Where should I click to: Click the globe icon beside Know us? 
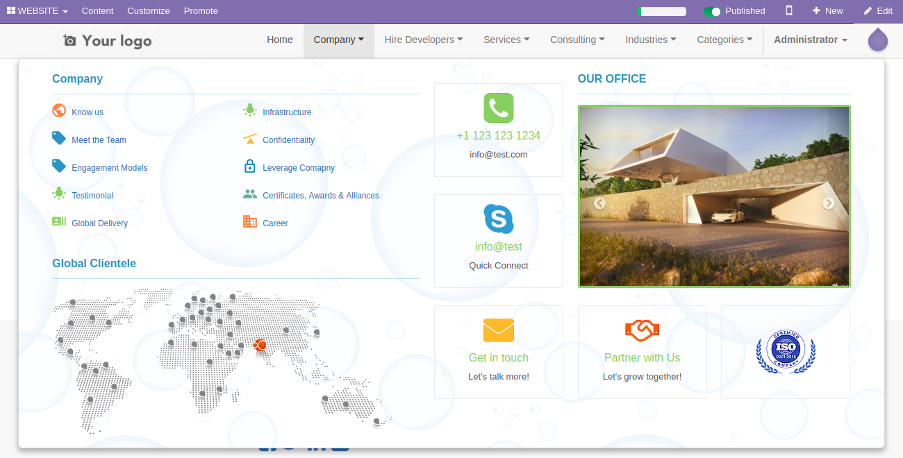click(x=59, y=110)
